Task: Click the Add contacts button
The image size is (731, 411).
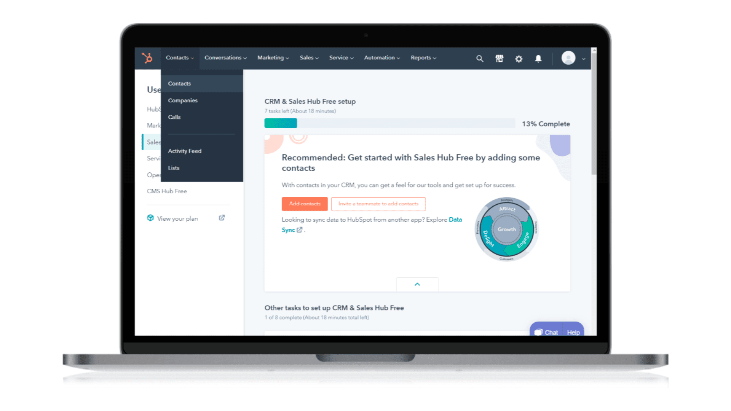Action: (x=304, y=203)
